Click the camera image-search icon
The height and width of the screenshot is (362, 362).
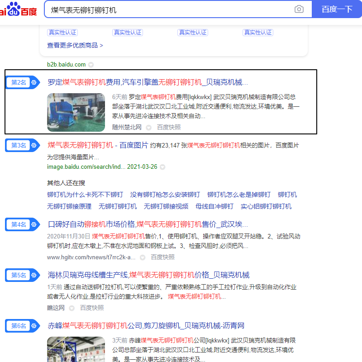[299, 9]
